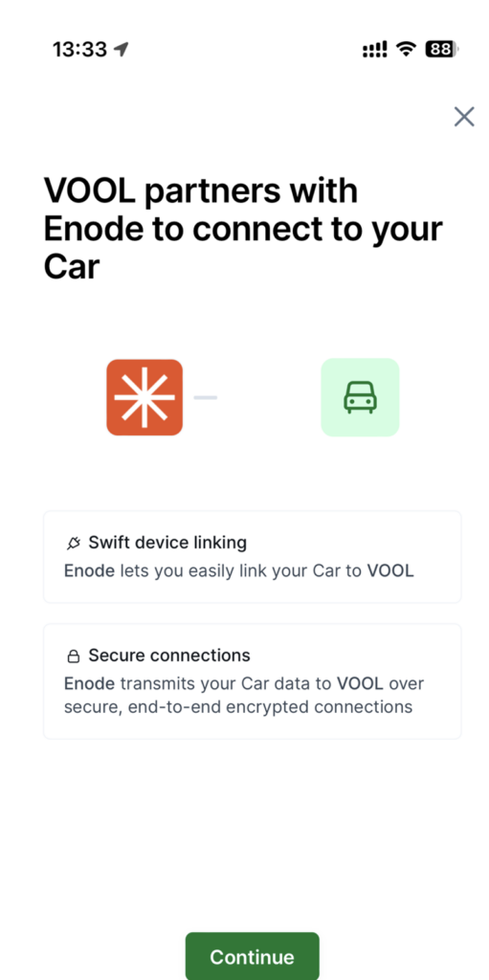489x980 pixels.
Task: Tap the orange Enode asterisk logo
Action: click(144, 397)
